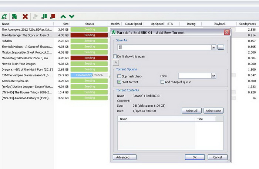This screenshot has width=259, height=169.
Task: Click Parade`s End BBC 01 name in contents
Action: pos(147,96)
